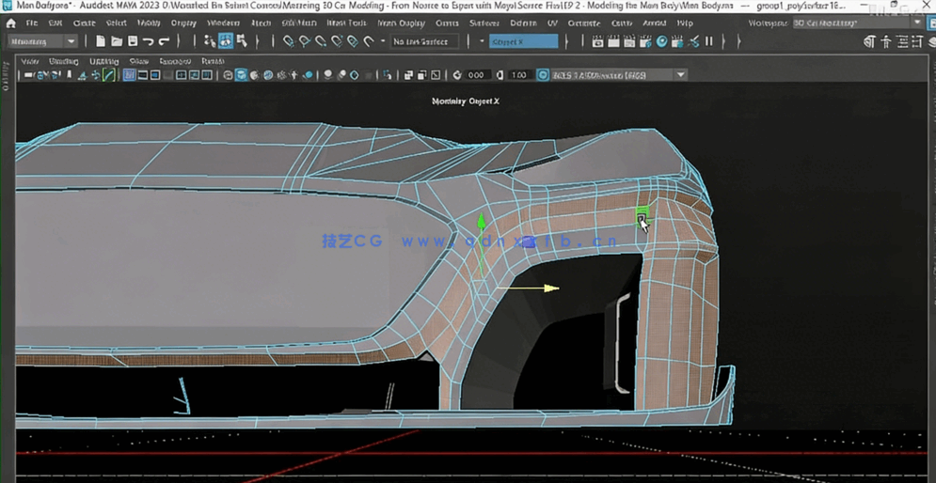Open the Shading panel menu
Image resolution: width=936 pixels, height=483 pixels.
click(x=64, y=61)
